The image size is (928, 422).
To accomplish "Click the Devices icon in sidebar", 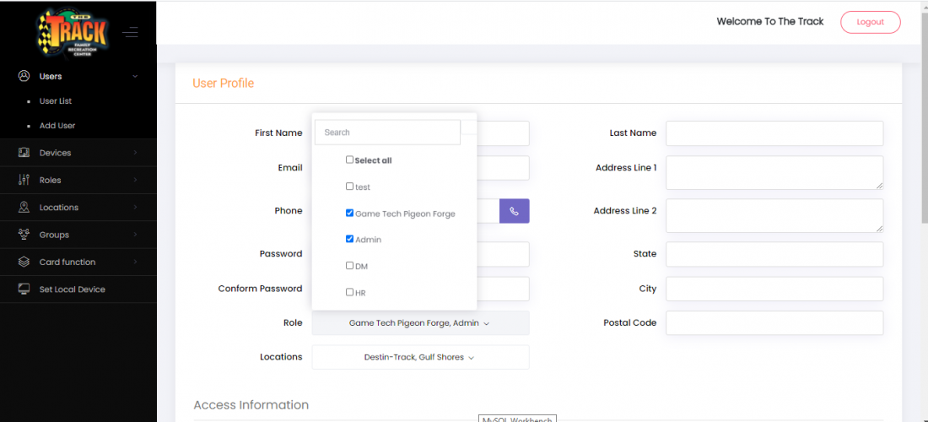I will click(24, 153).
